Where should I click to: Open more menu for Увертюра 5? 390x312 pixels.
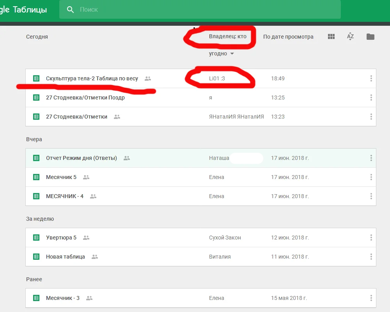pyautogui.click(x=371, y=238)
